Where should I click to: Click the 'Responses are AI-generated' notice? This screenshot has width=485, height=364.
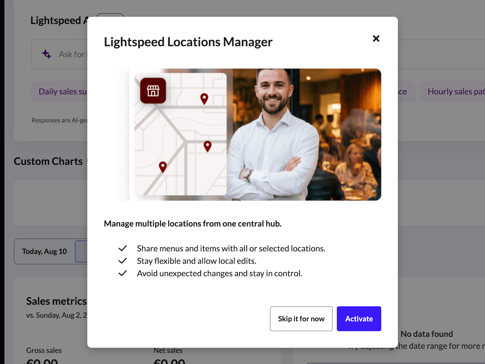tap(59, 120)
